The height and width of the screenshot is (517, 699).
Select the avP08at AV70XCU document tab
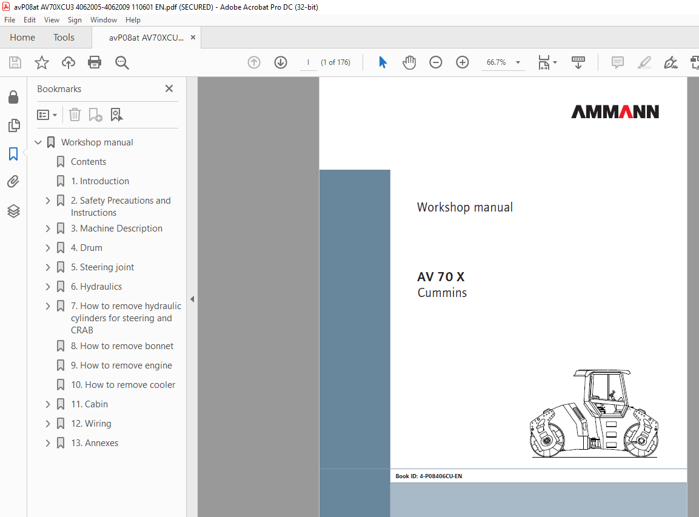(x=145, y=38)
